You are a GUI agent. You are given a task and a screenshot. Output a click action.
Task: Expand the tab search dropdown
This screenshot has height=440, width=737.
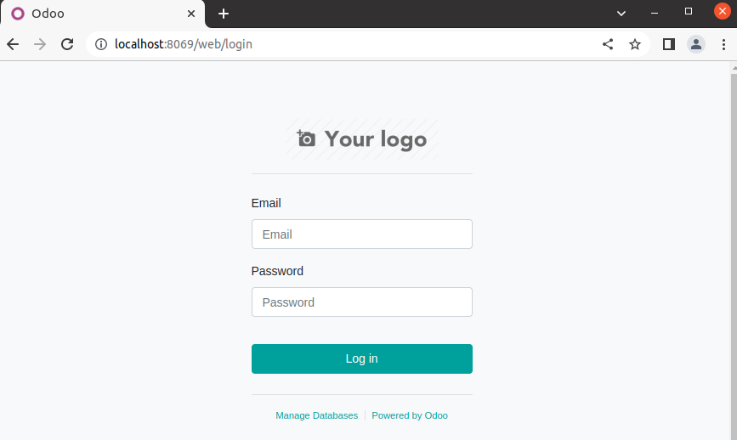pos(621,14)
